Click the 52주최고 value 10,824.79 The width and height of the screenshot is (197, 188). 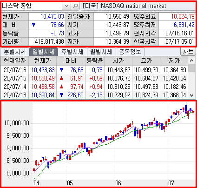(183, 16)
